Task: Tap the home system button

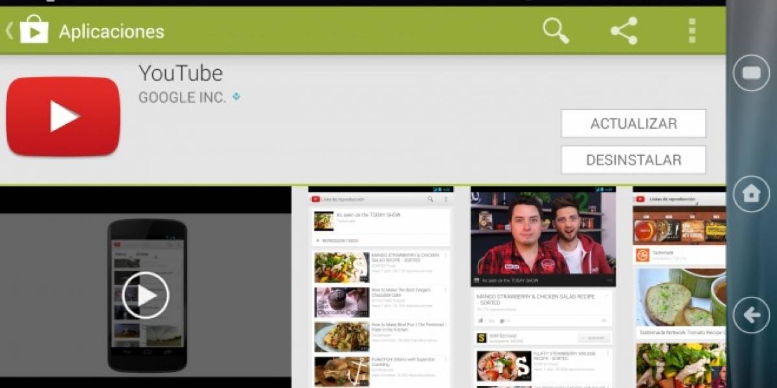Action: [x=751, y=194]
